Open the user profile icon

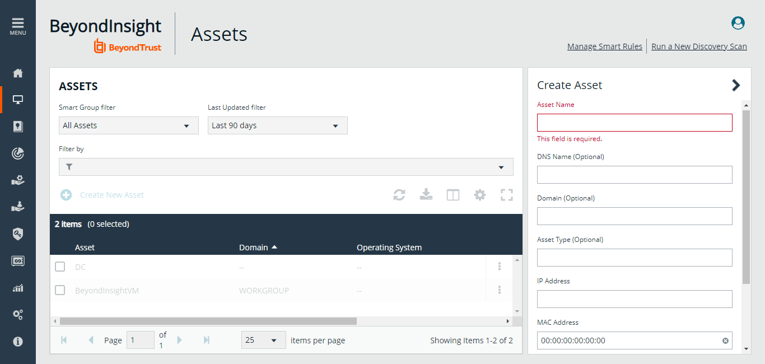click(738, 23)
